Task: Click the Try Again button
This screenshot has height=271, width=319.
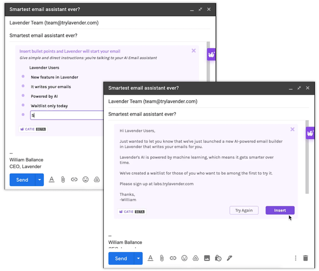Action: point(244,210)
